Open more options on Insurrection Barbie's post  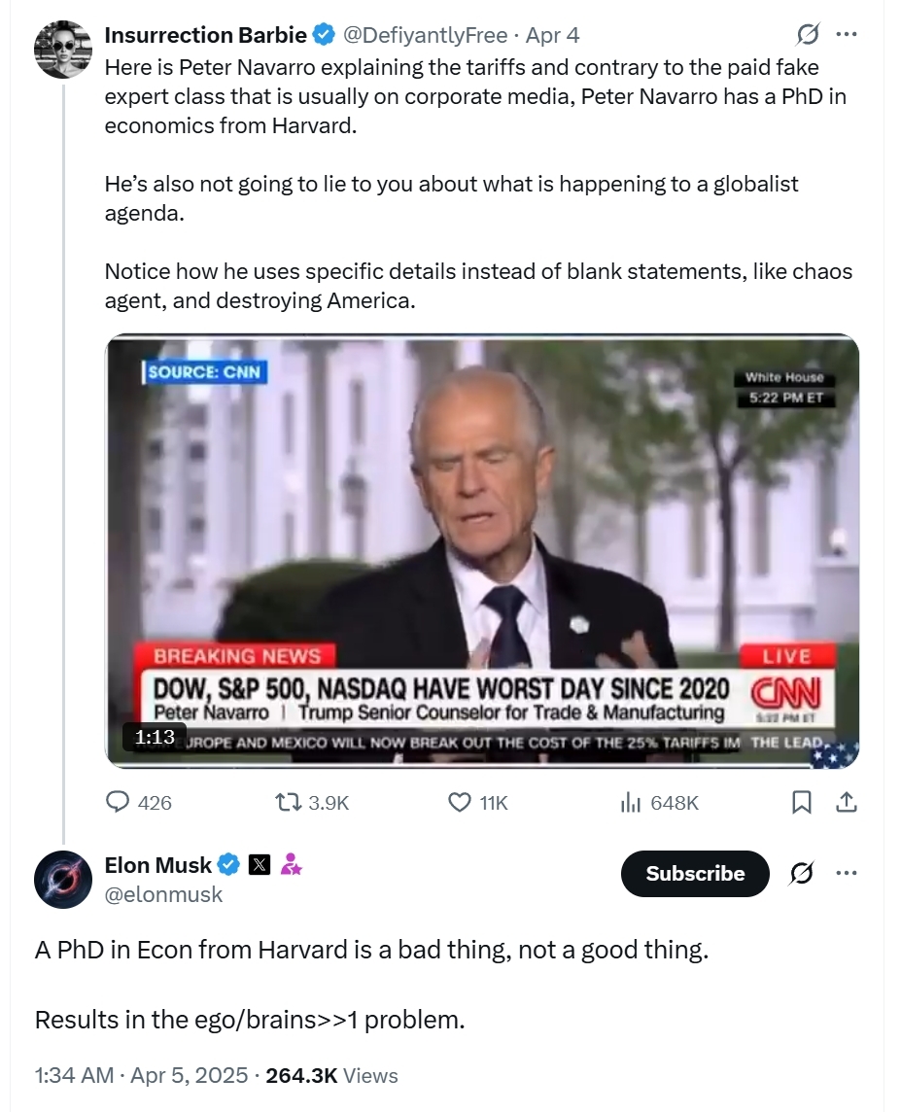pos(847,35)
